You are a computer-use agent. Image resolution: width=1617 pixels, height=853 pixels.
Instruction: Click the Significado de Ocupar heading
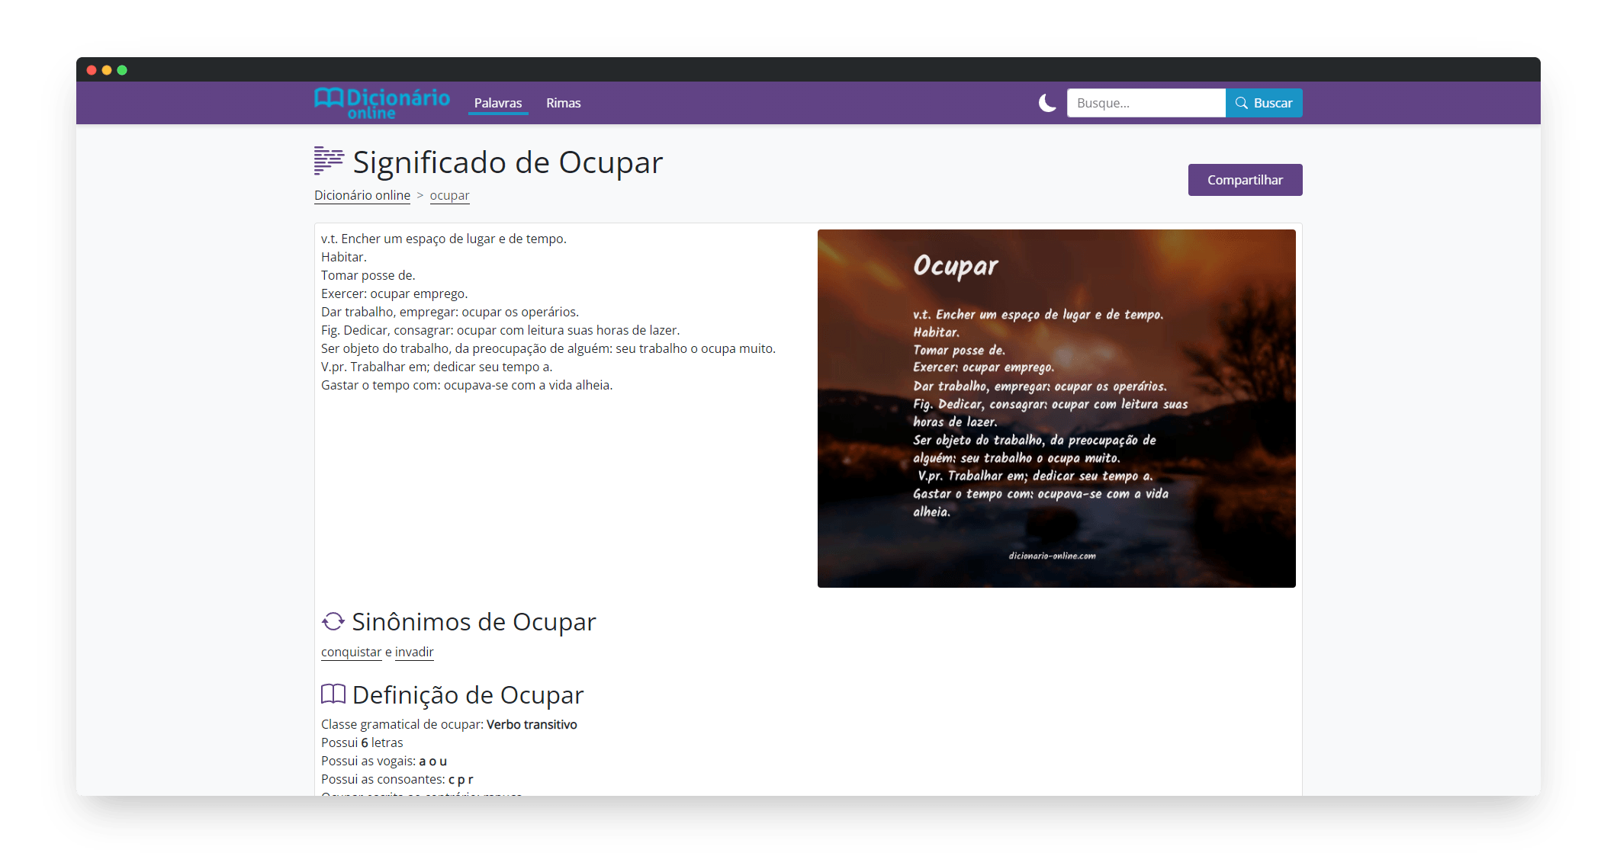(507, 162)
